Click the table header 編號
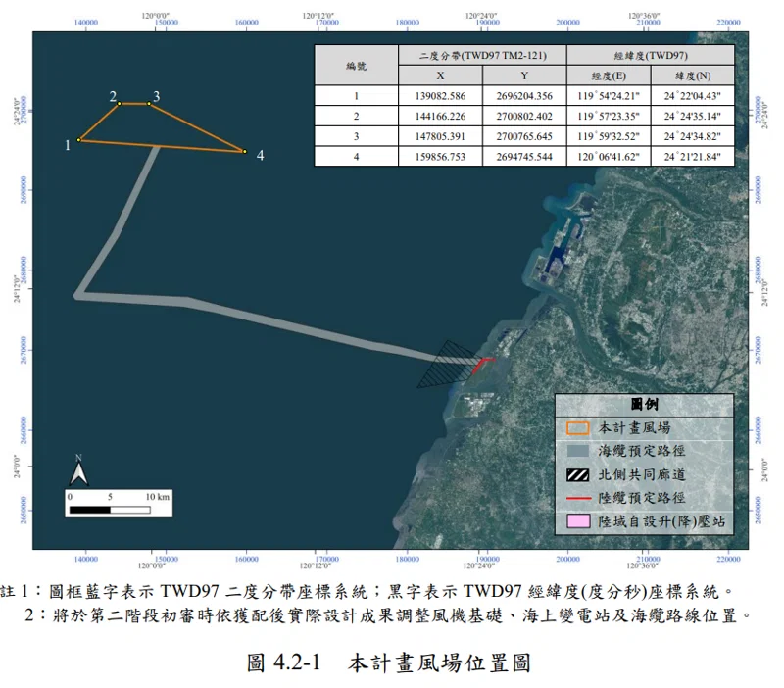784x688 pixels. pyautogui.click(x=356, y=66)
